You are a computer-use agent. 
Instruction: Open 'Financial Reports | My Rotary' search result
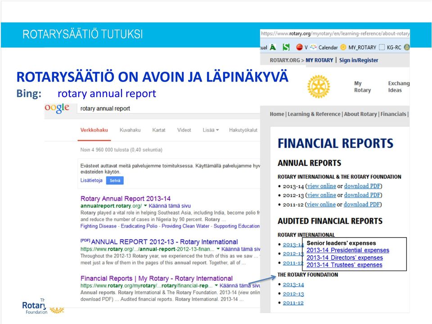[157, 279]
